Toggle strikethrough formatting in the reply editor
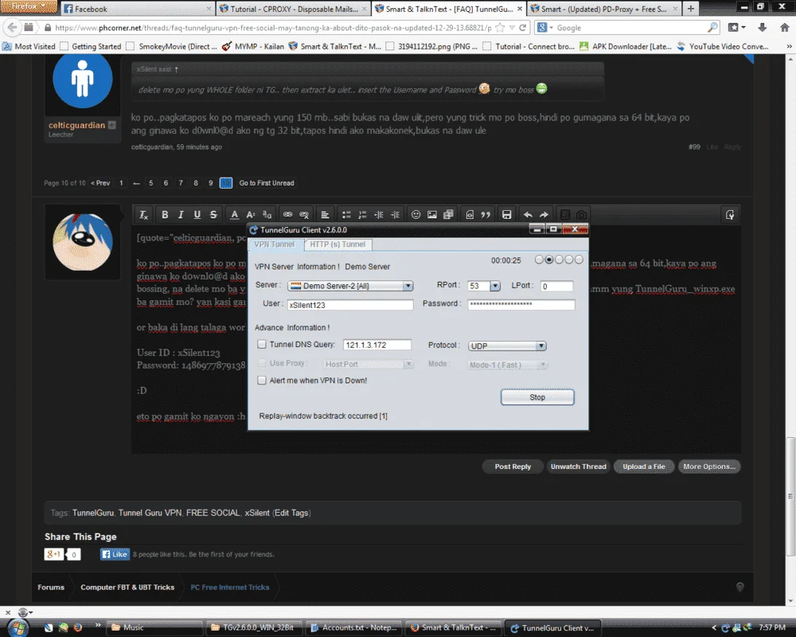This screenshot has height=637, width=796. (213, 215)
